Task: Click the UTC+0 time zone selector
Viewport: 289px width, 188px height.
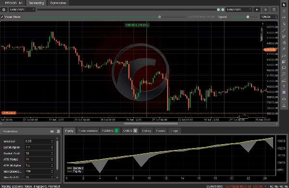Action: (x=259, y=187)
